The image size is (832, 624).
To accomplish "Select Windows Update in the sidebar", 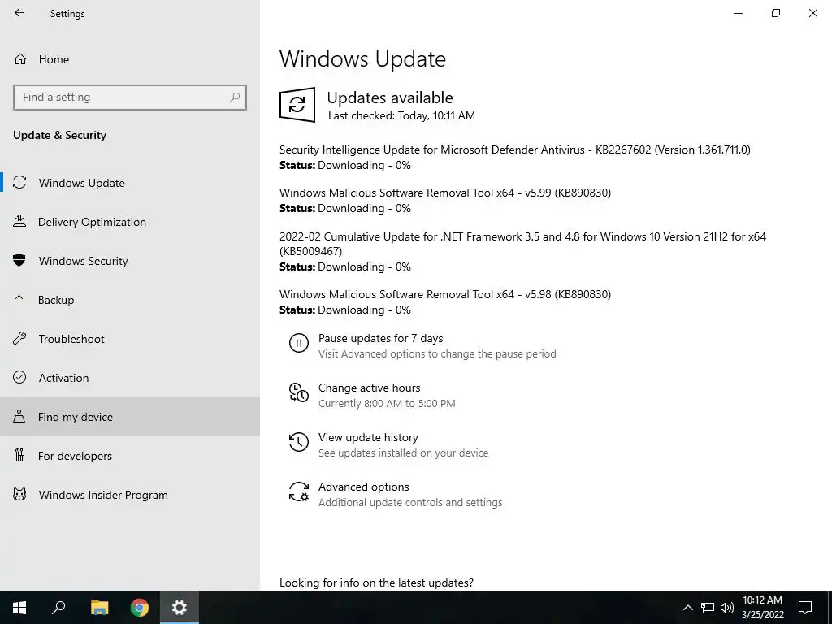I will 129,183.
